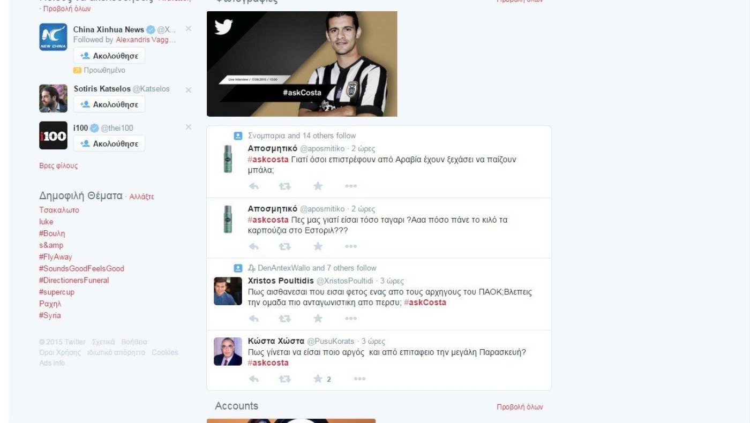The width and height of the screenshot is (750, 423).
Task: Favorite the Κώστα Χώστα tweet
Action: click(x=318, y=379)
